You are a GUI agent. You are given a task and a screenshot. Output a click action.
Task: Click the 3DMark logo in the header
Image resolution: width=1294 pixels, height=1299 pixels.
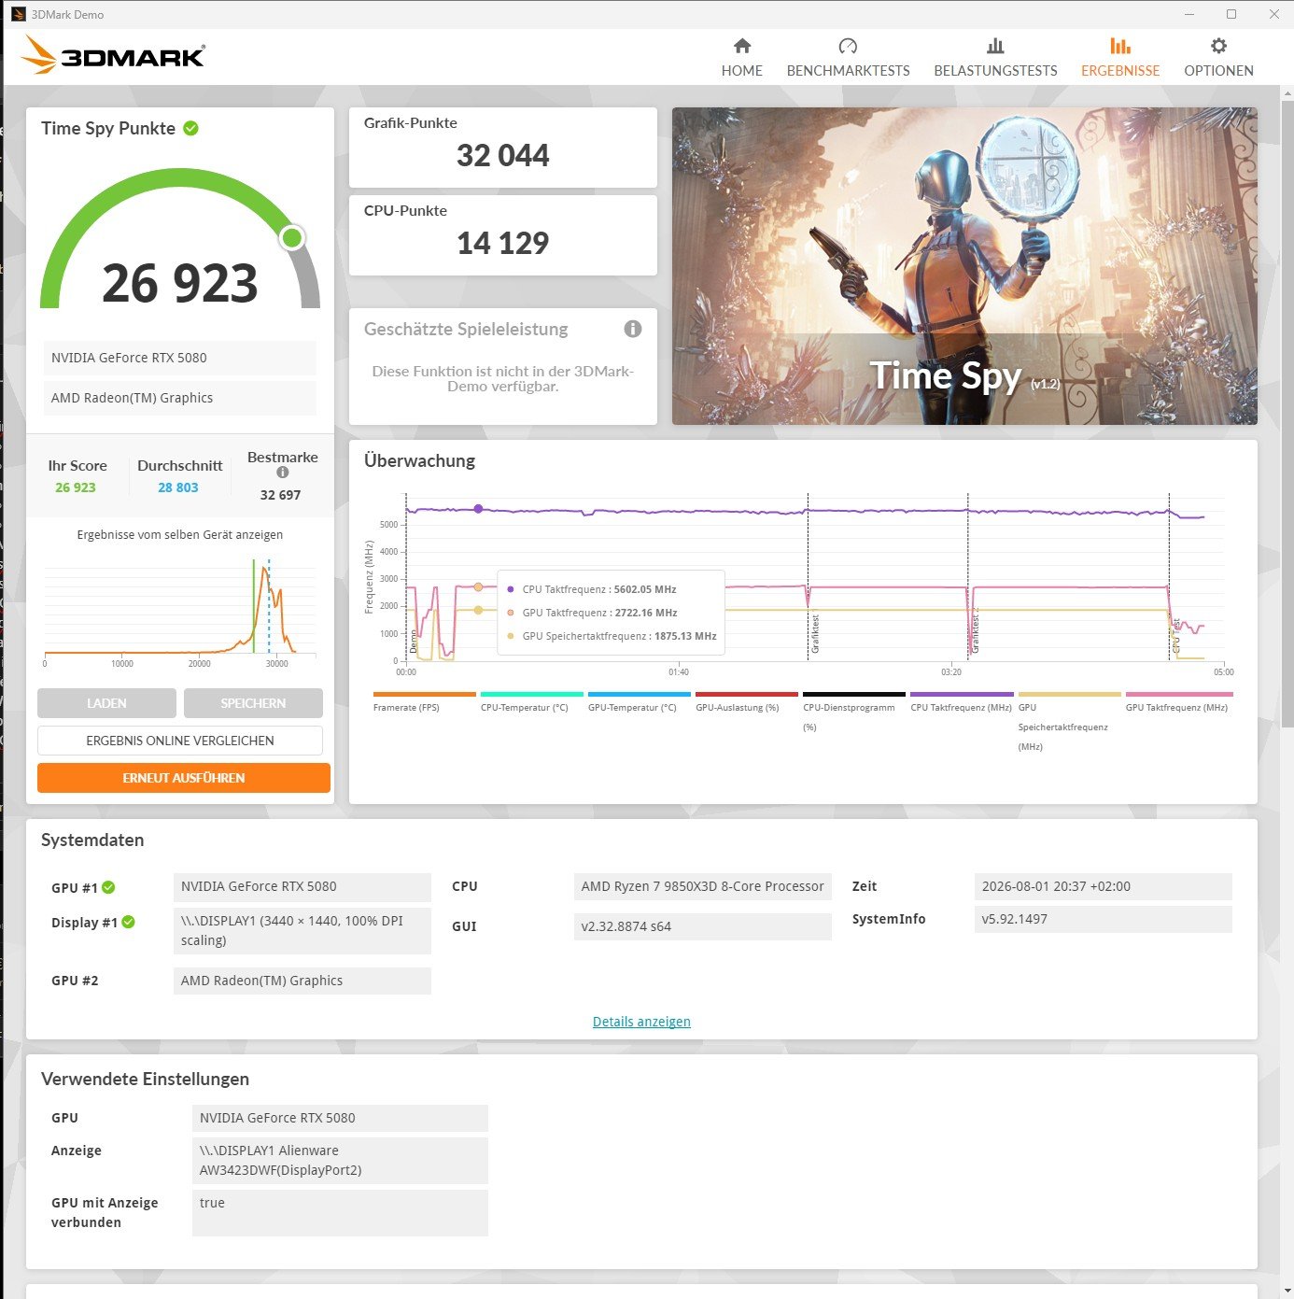click(x=113, y=55)
